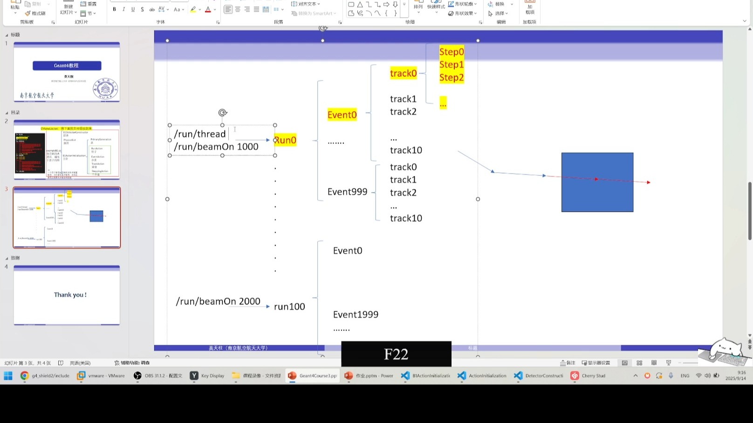Toggle bold formatting in the ribbon
The width and height of the screenshot is (753, 423).
[114, 9]
